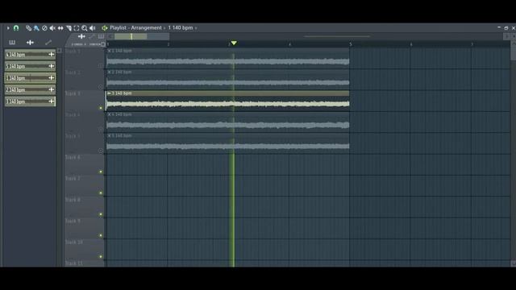Click automation icon above track headers
This screenshot has height=290, width=516.
(92, 36)
